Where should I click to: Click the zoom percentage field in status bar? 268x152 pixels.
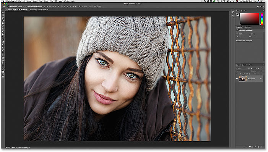pos(8,147)
